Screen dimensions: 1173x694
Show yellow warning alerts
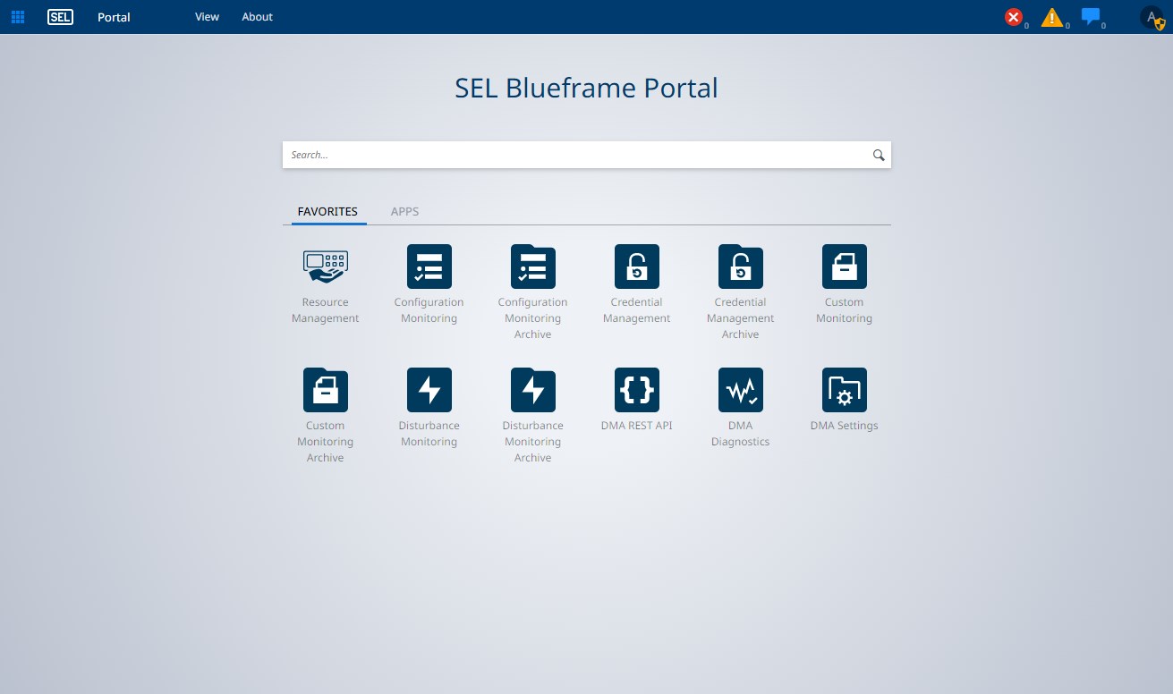[x=1052, y=17]
